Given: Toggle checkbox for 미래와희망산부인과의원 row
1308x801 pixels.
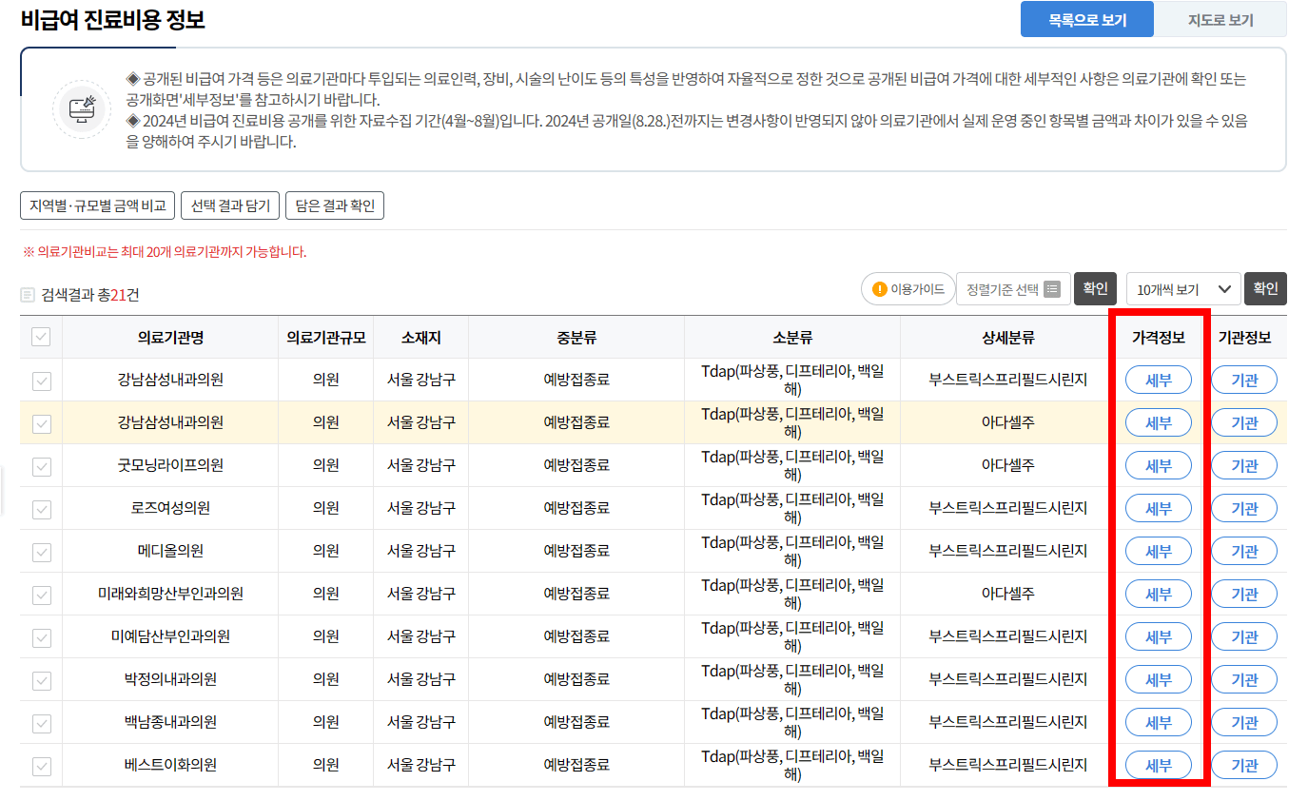Looking at the screenshot, I should (x=41, y=595).
